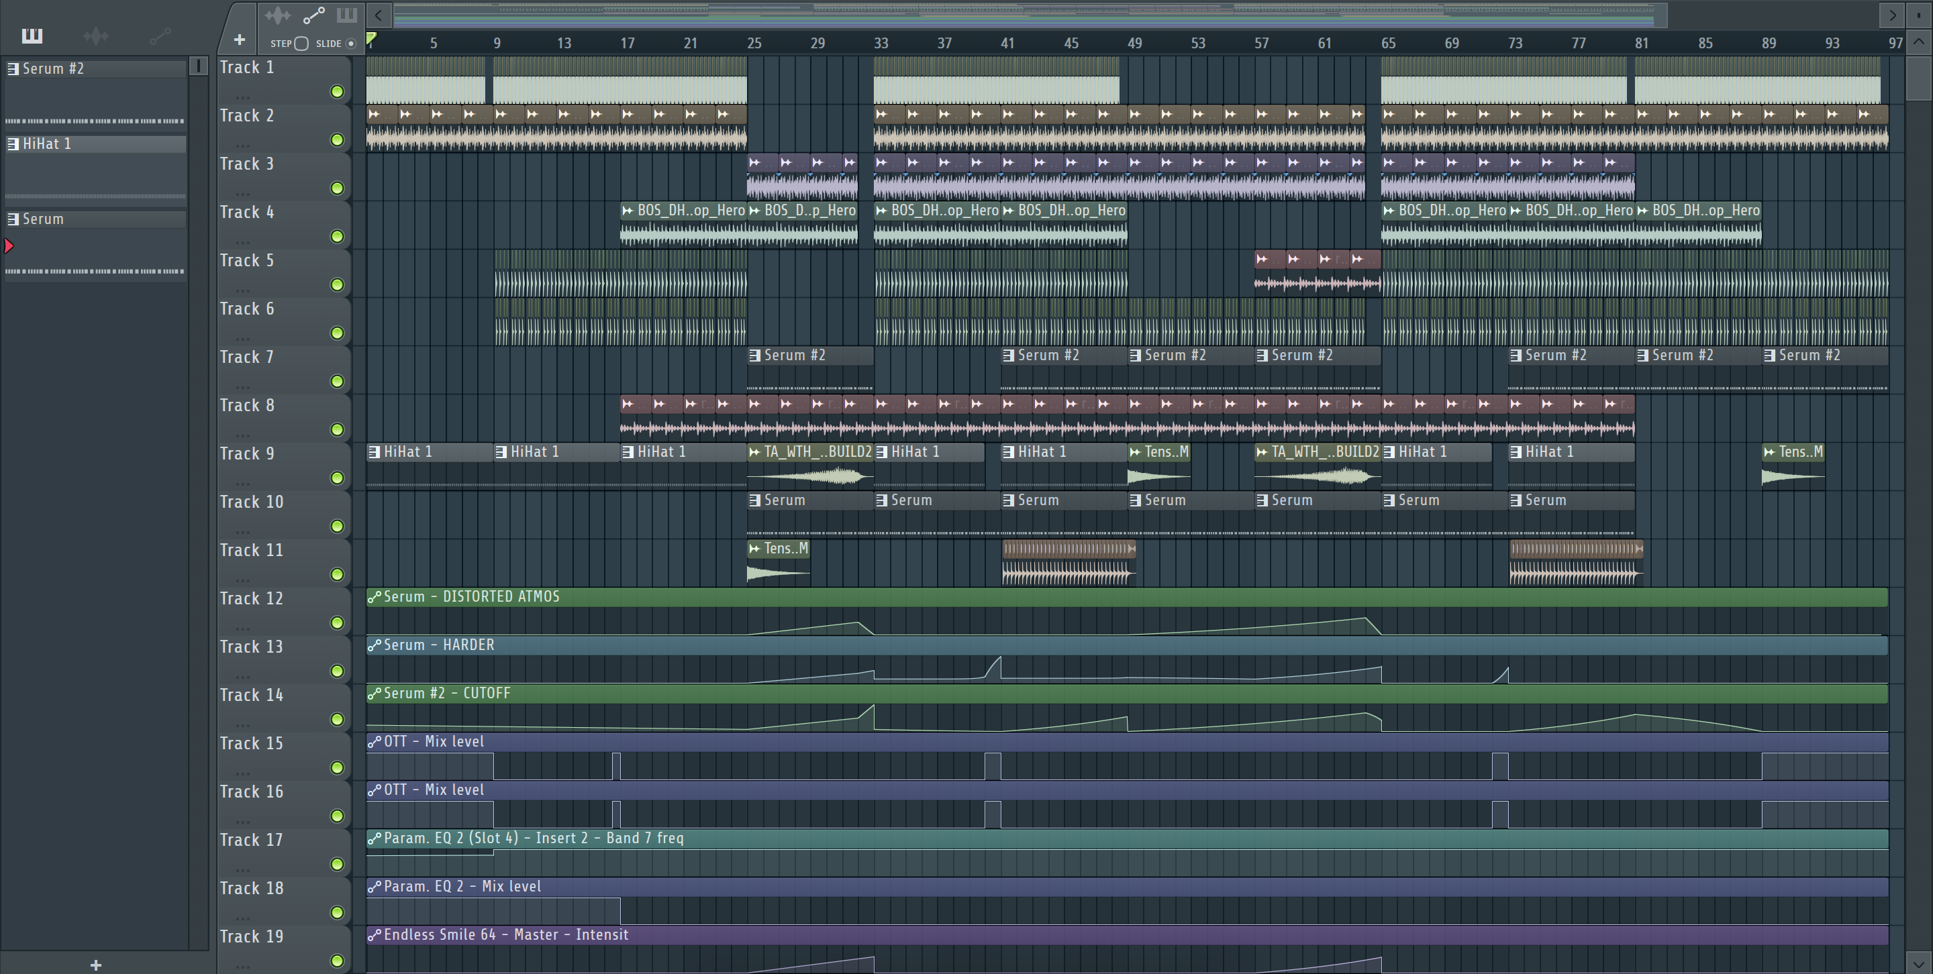Mute Track 12 with its green LED

pos(338,623)
